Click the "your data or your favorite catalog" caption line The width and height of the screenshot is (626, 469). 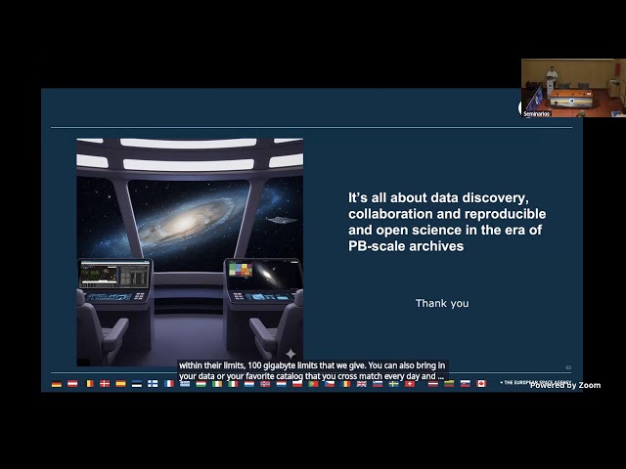[x=311, y=376]
